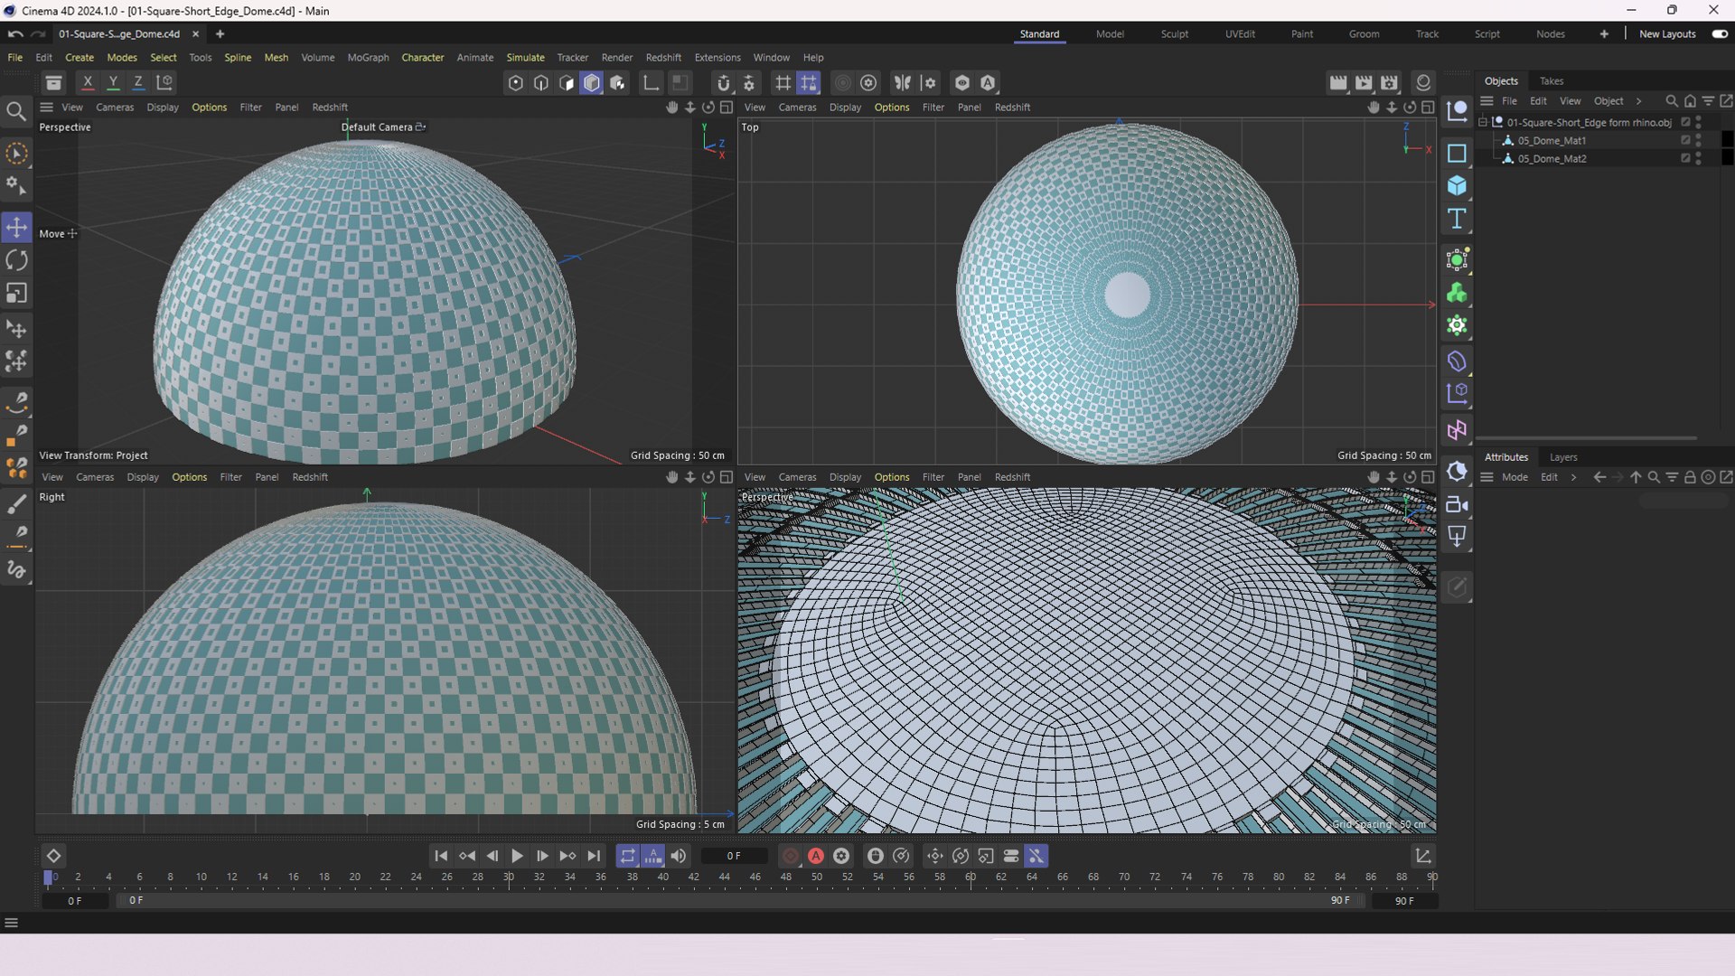Select the Move tool in left toolbar
This screenshot has width=1735, height=976.
[16, 227]
